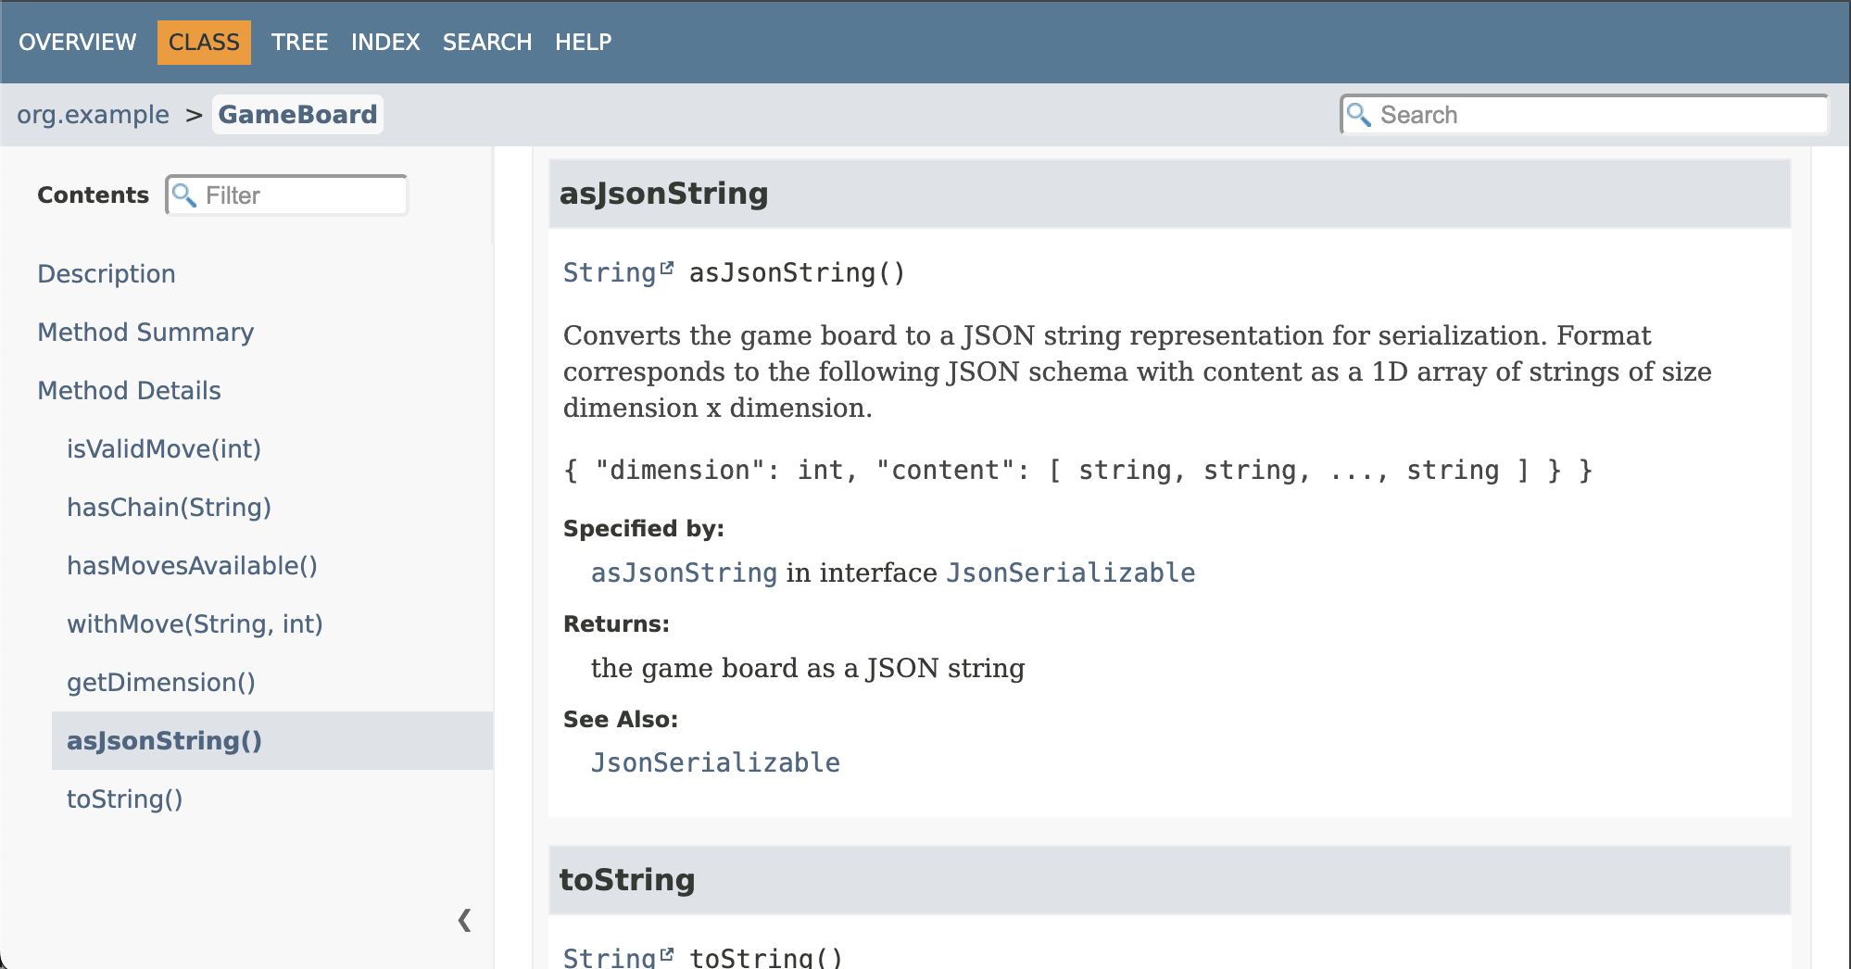The width and height of the screenshot is (1851, 969).
Task: Click the org.example package breadcrumb
Action: 93,115
